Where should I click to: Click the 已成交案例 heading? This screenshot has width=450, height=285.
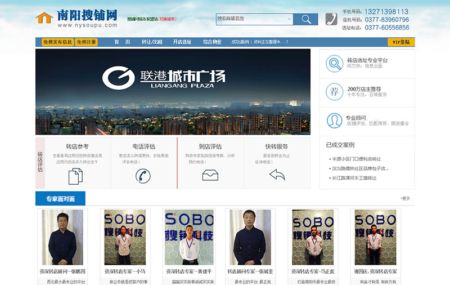tap(340, 145)
